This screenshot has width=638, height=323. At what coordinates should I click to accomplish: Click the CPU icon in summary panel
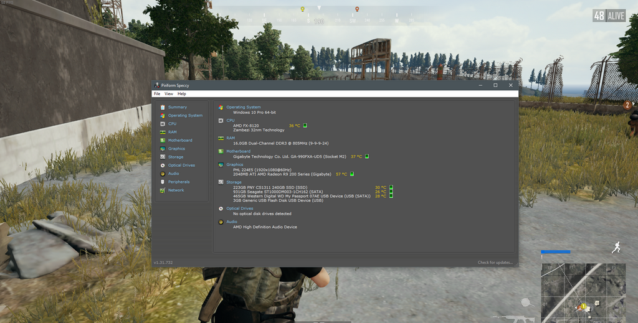(221, 121)
